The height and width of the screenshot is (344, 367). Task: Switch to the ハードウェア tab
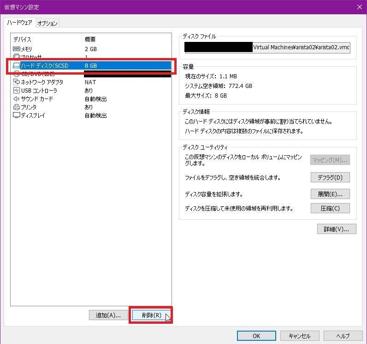[20, 23]
